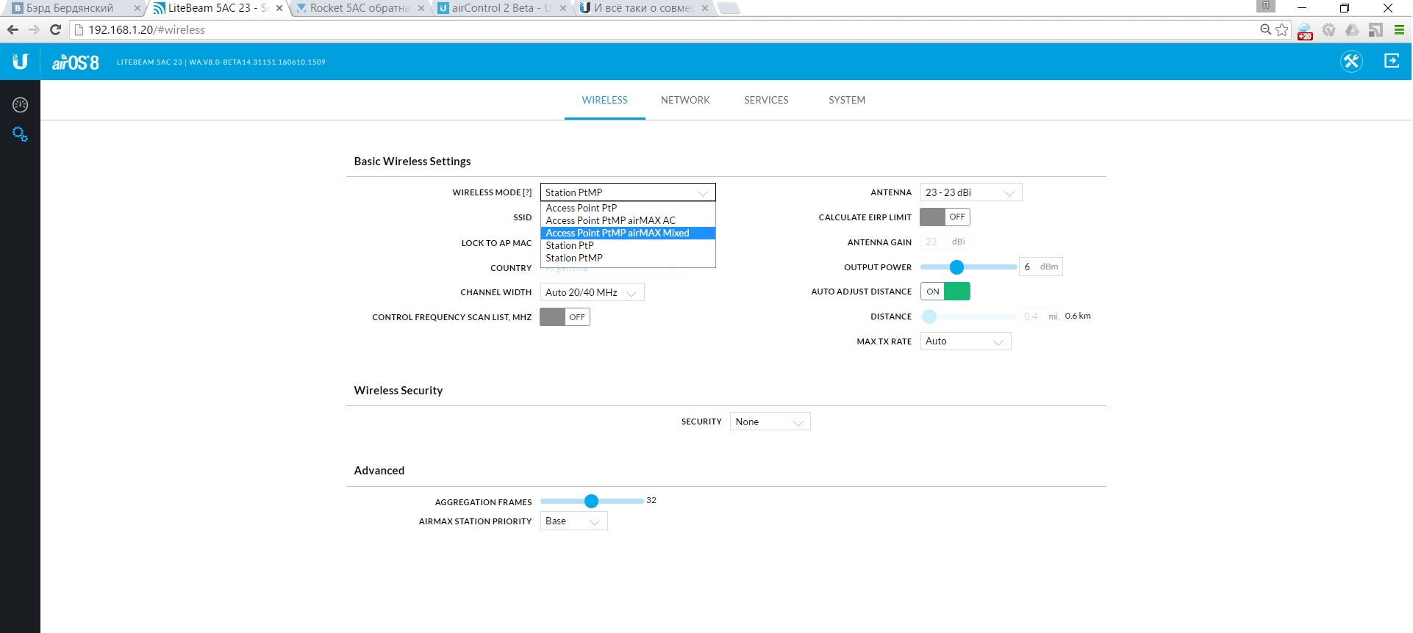1413x633 pixels.
Task: Close the LiteBeam 5AC 23 tab
Action: tap(279, 8)
